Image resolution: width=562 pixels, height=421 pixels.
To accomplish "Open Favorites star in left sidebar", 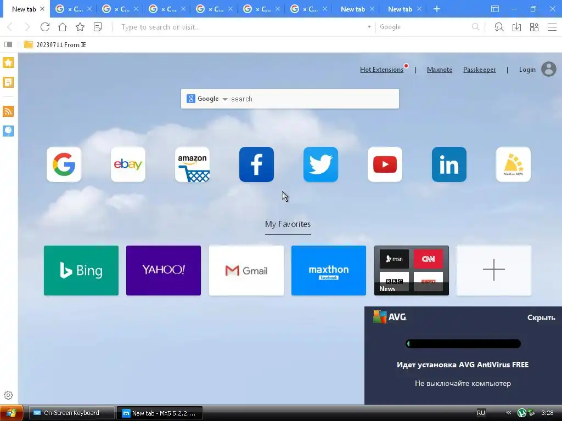I will pyautogui.click(x=8, y=62).
